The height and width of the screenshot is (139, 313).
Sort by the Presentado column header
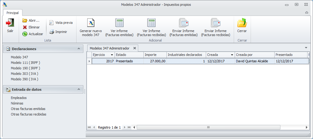291,55
